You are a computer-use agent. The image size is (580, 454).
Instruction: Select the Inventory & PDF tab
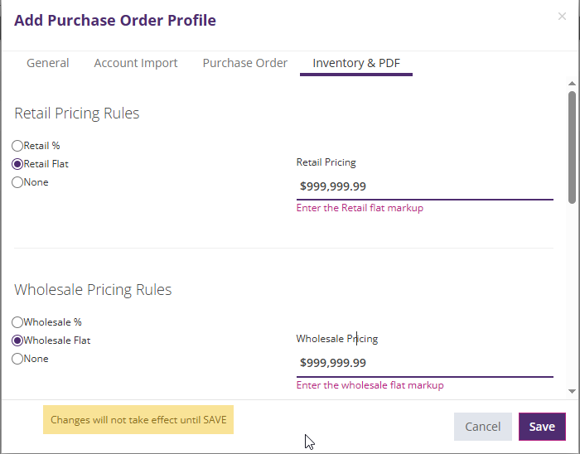[356, 63]
